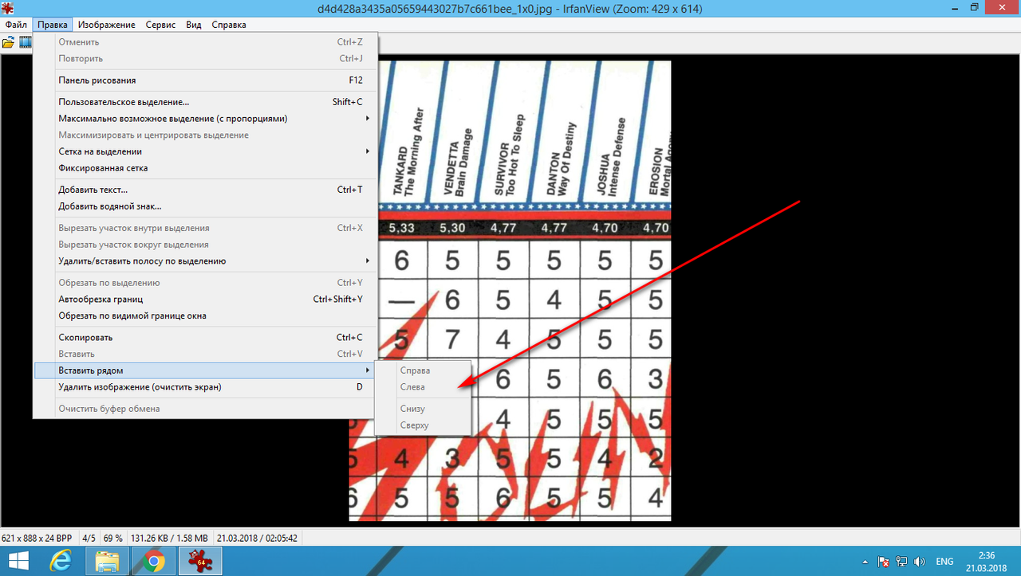This screenshot has height=576, width=1021.
Task: Click the Отменить menu entry
Action: click(x=205, y=42)
